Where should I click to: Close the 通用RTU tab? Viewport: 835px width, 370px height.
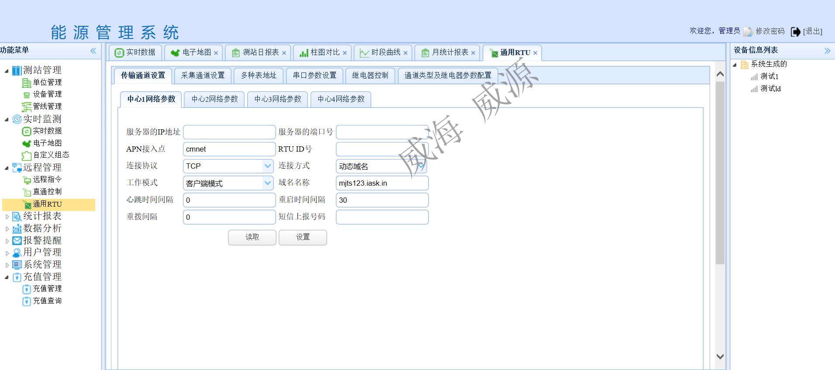click(535, 53)
